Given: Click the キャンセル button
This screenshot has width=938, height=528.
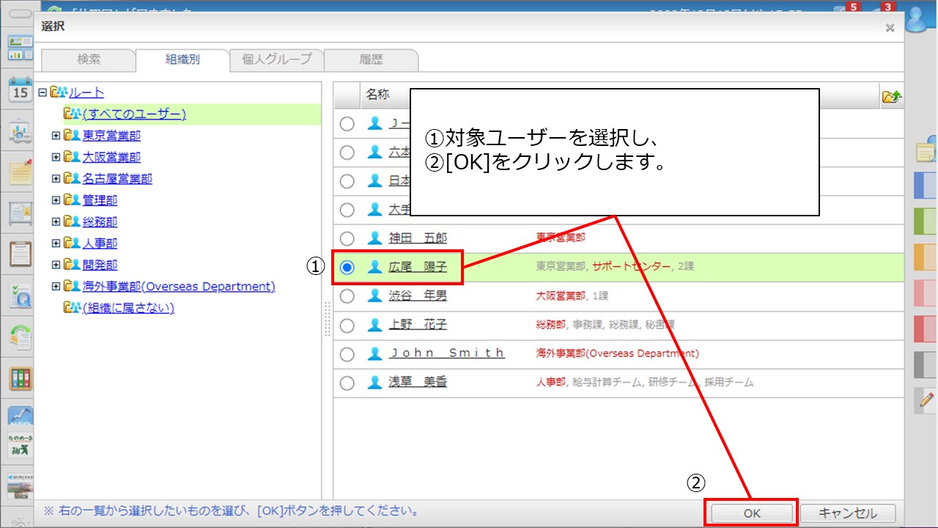Looking at the screenshot, I should (x=847, y=513).
